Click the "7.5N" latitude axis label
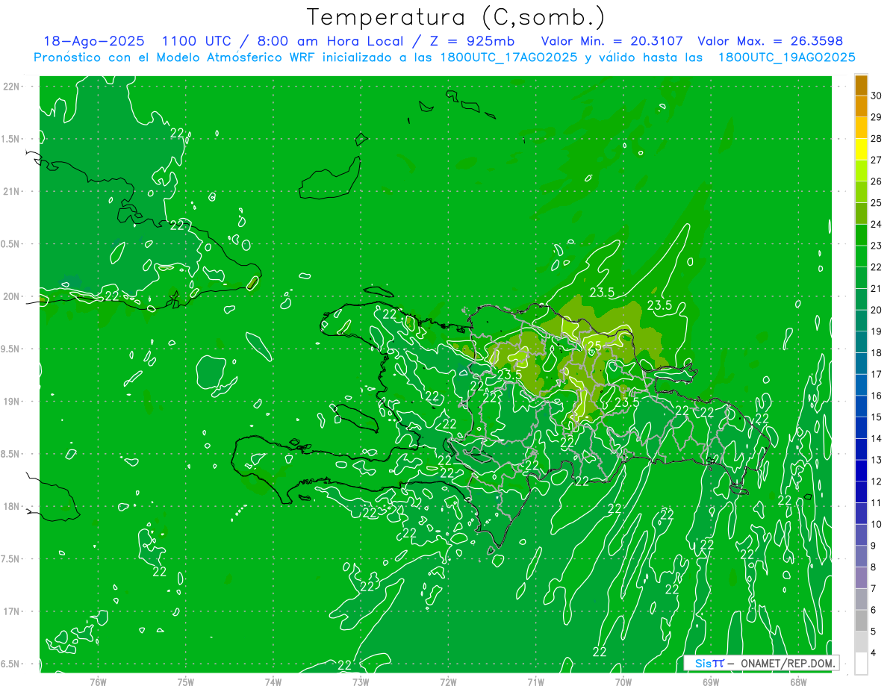 11,559
